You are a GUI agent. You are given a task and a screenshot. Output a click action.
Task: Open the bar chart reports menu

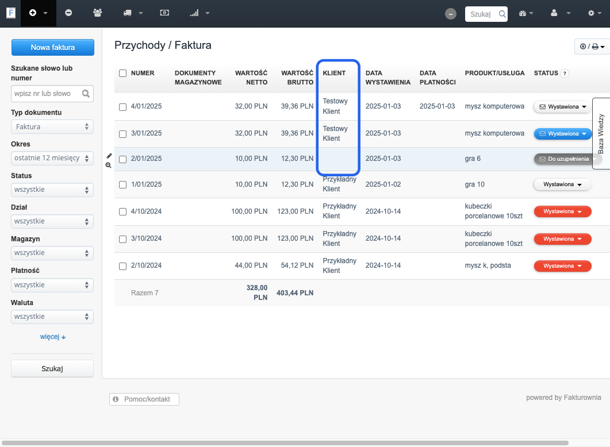pos(200,13)
